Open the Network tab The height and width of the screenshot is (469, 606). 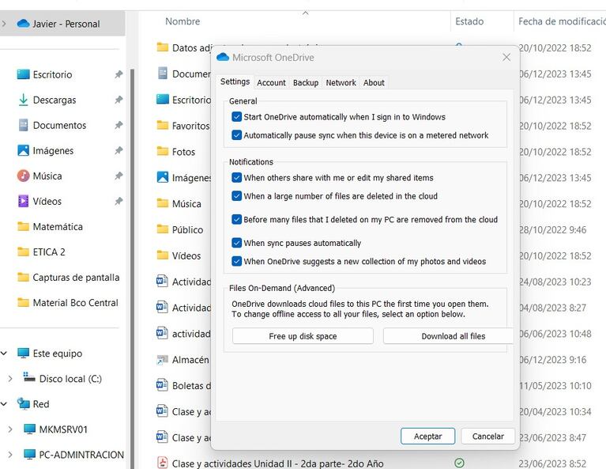[341, 82]
